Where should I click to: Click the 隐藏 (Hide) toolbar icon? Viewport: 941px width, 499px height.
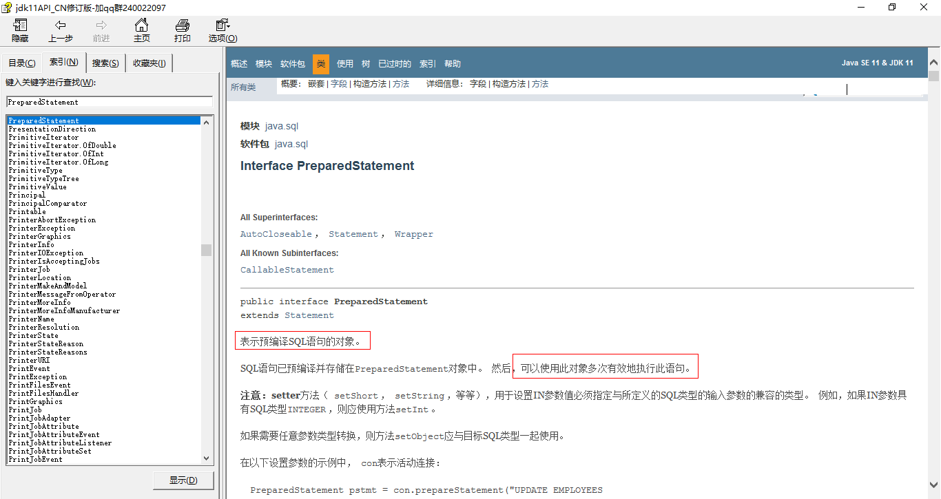tap(20, 26)
